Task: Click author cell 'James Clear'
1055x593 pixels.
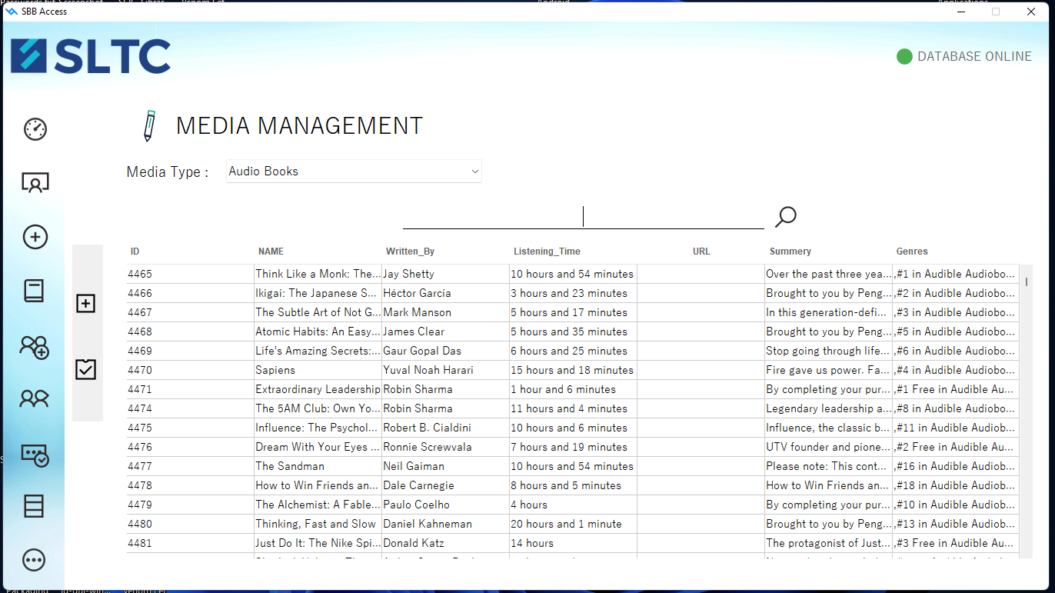Action: point(446,331)
